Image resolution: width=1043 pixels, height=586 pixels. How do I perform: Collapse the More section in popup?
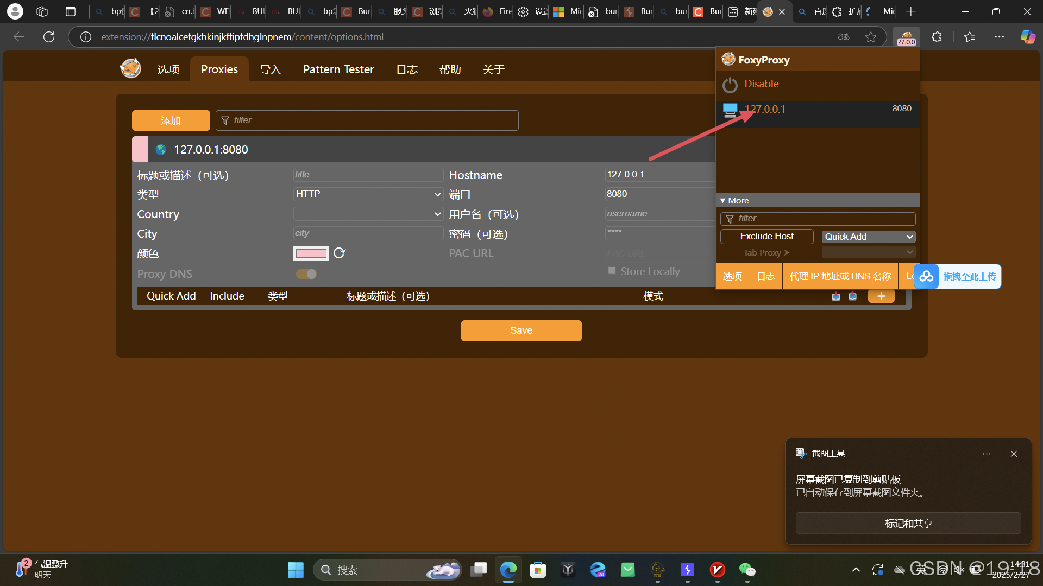pyautogui.click(x=734, y=201)
